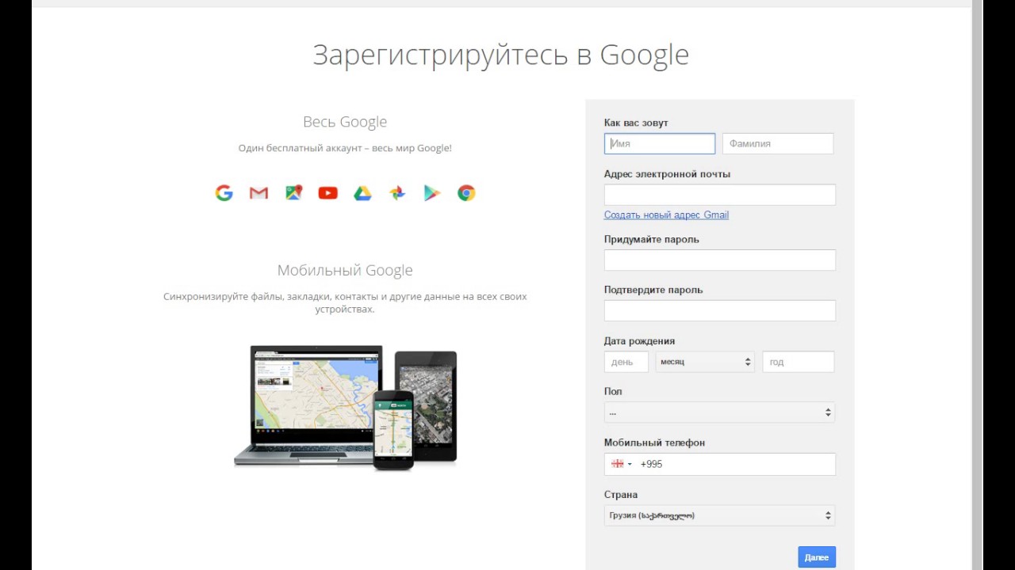Click the Как вас зовут label
The height and width of the screenshot is (570, 1015).
(636, 123)
